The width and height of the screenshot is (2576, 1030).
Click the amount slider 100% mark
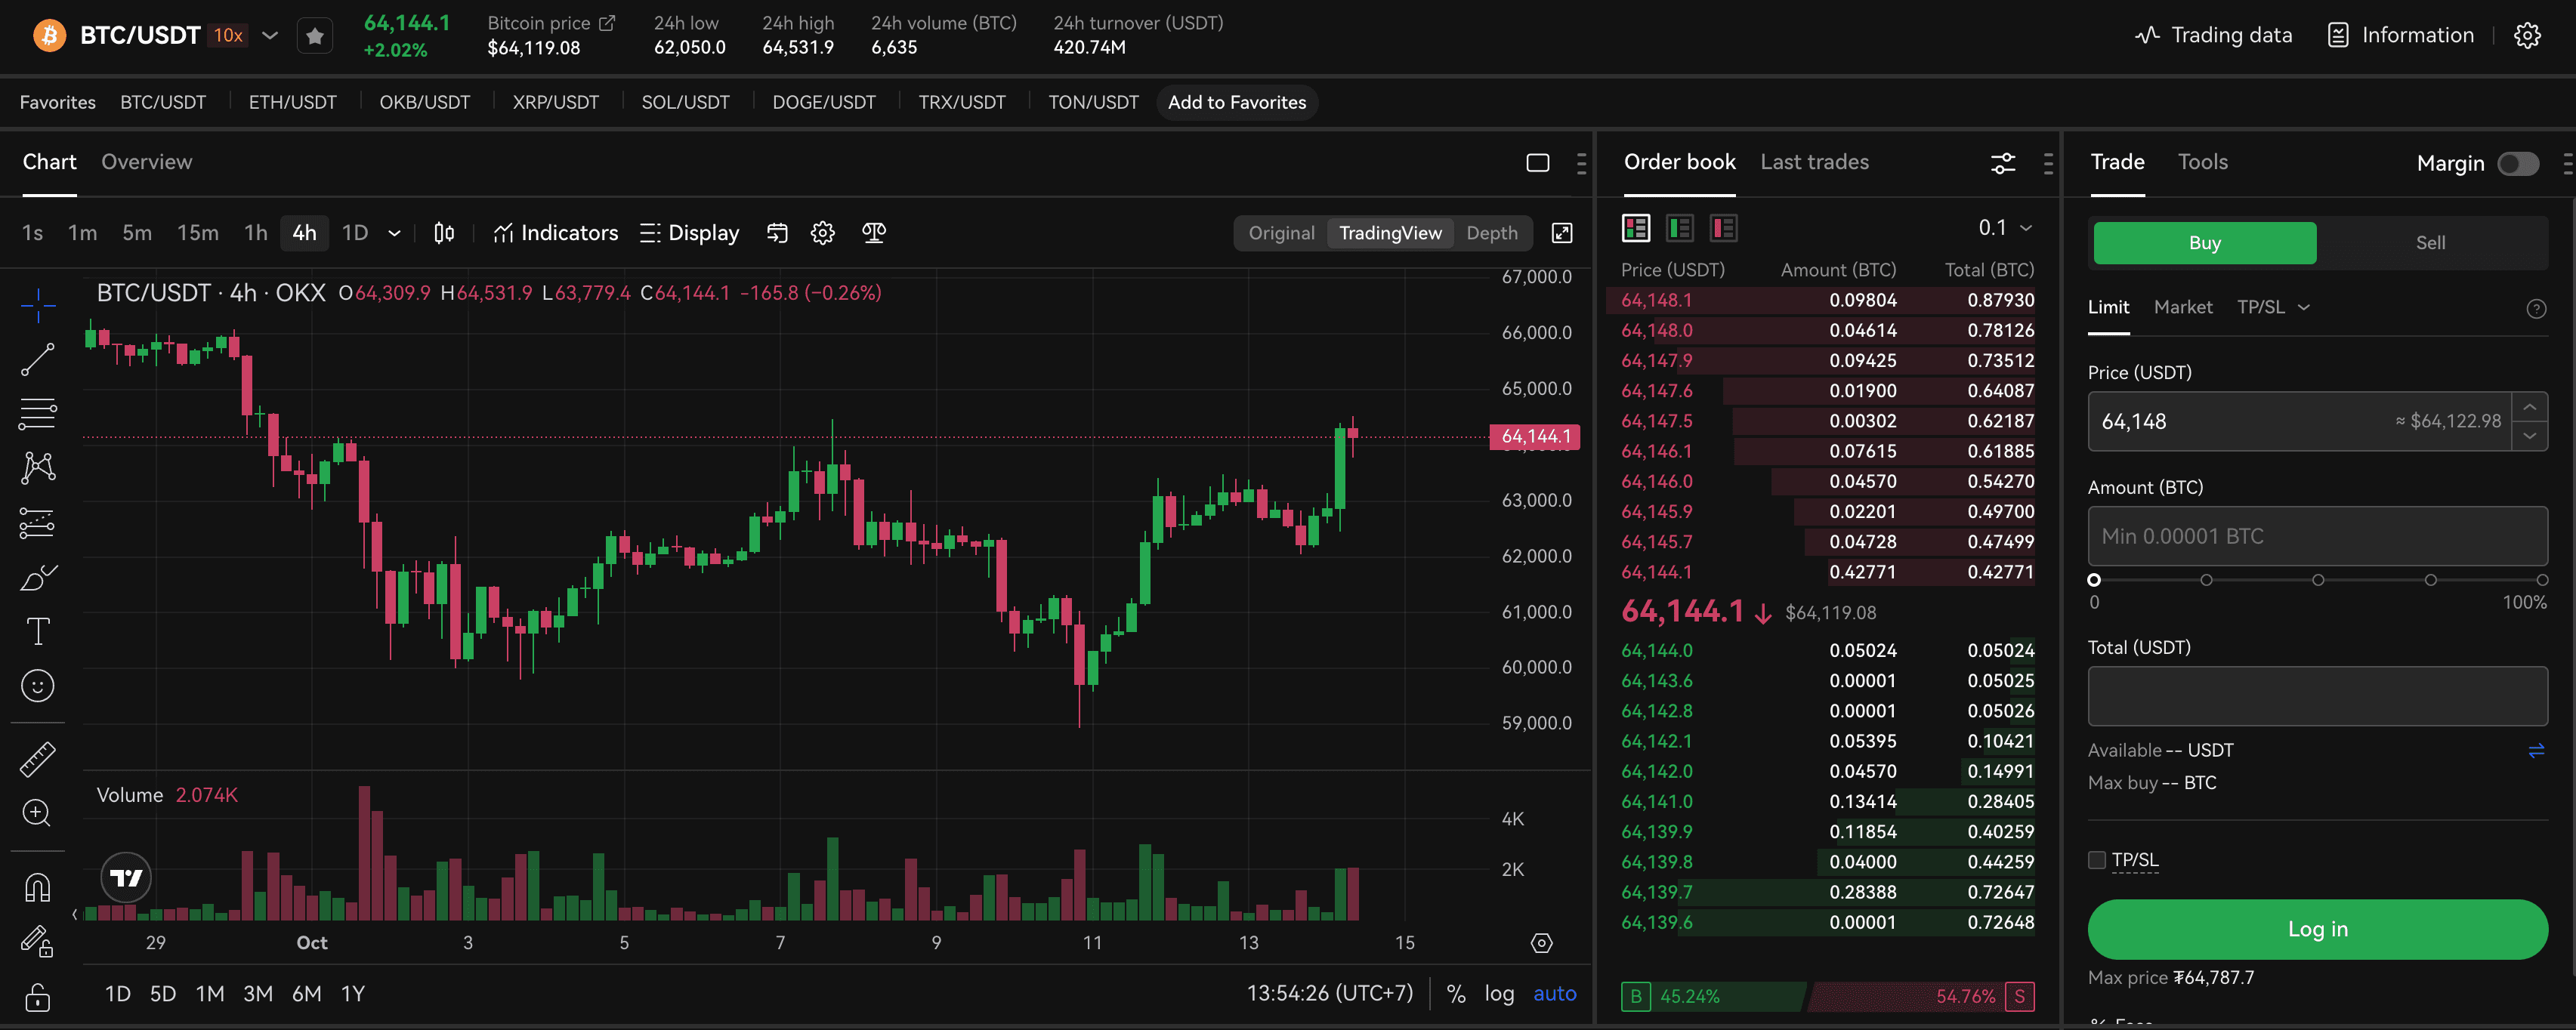tap(2541, 580)
